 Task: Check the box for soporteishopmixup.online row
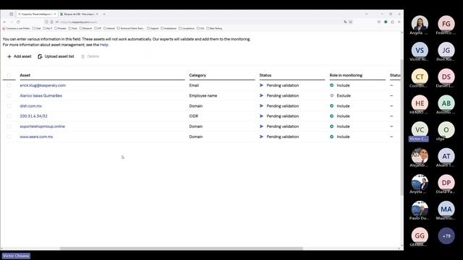pyautogui.click(x=9, y=126)
